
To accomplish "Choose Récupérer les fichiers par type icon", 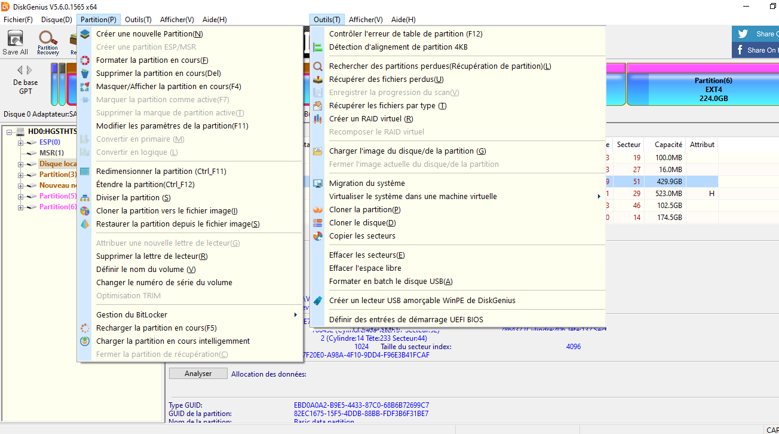I will [x=318, y=106].
